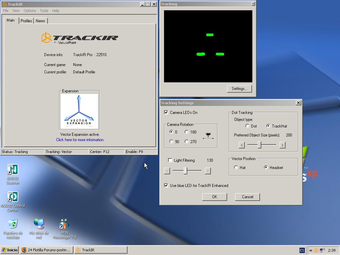
Task: Click the taskbar clock showing 2:39
Action: click(x=332, y=250)
